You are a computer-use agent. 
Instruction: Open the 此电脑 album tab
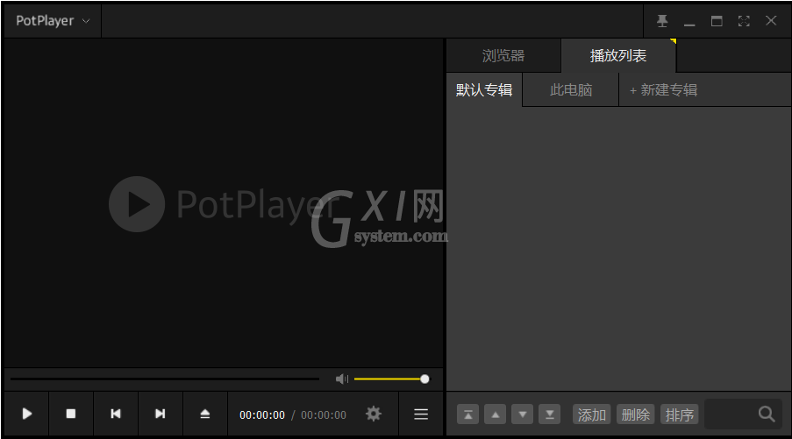point(571,90)
